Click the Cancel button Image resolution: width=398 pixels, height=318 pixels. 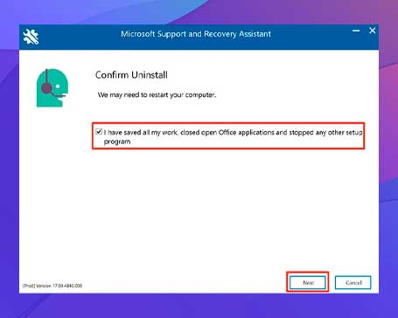pos(353,282)
